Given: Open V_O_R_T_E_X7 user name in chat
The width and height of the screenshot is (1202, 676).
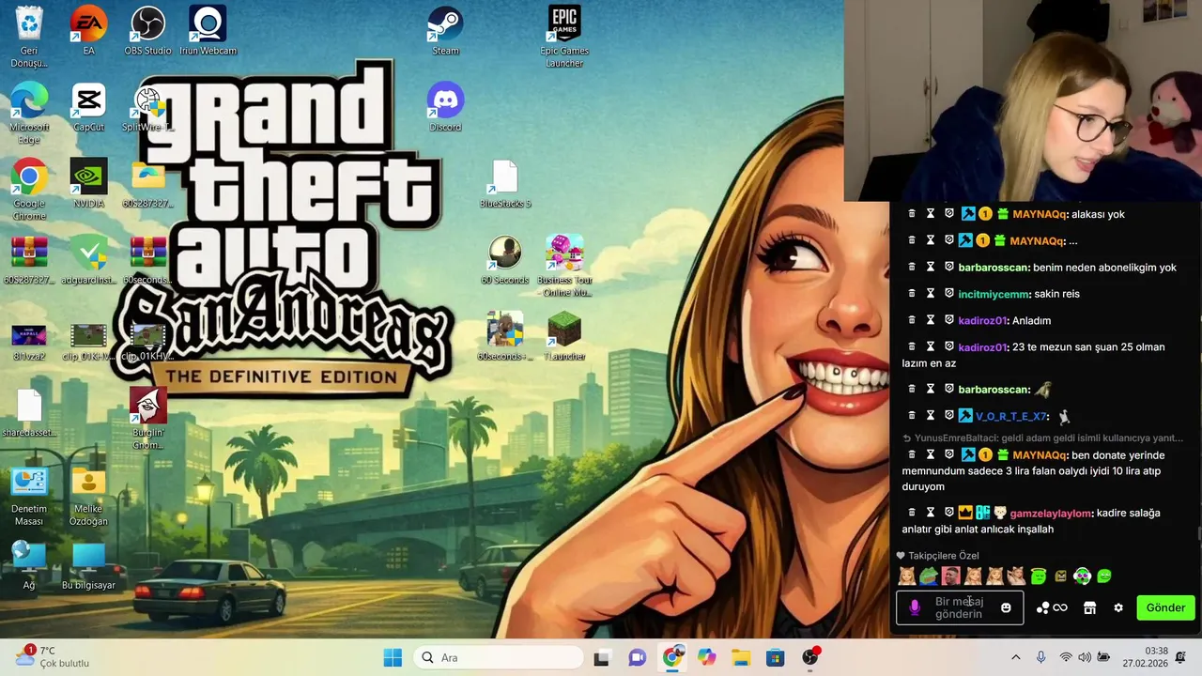Looking at the screenshot, I should pos(1011,416).
